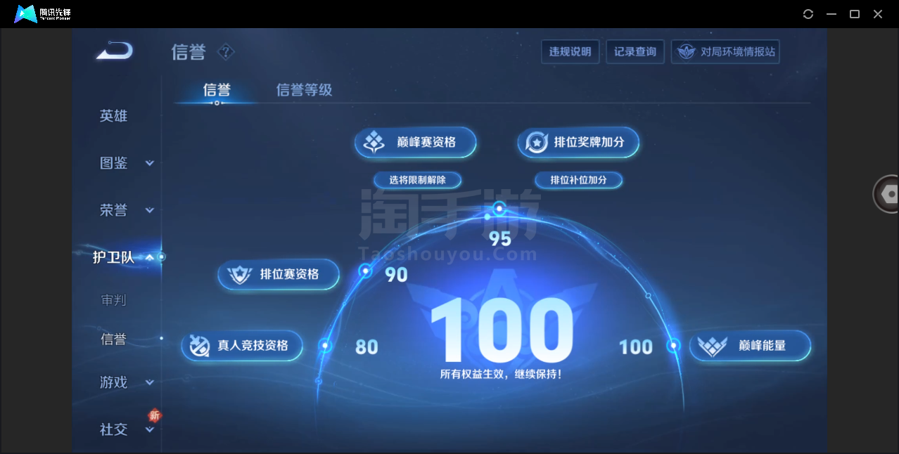Click the 新 badge on 社交
The image size is (899, 454).
(154, 415)
